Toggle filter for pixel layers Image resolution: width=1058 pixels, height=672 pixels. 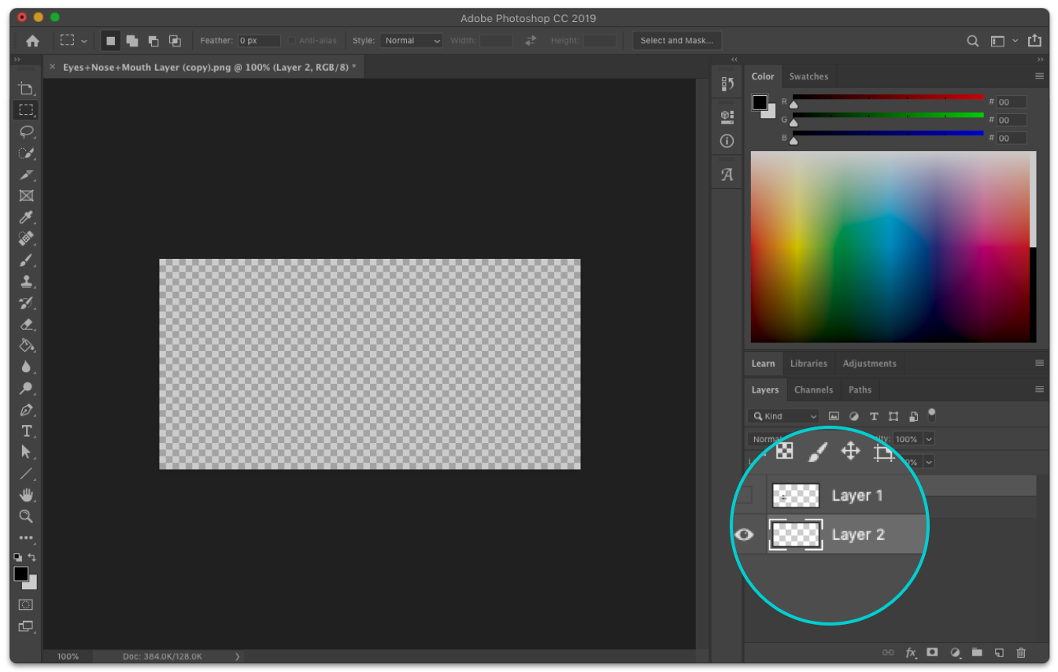(x=834, y=416)
